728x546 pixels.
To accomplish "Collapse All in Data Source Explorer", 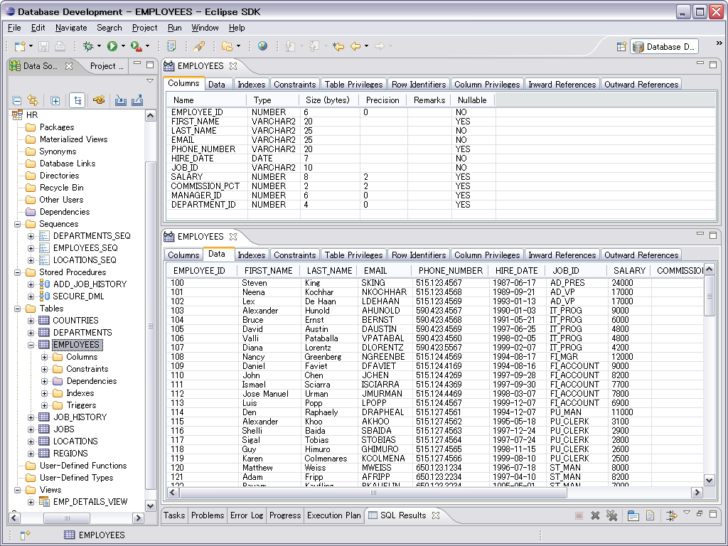I will pos(17,100).
